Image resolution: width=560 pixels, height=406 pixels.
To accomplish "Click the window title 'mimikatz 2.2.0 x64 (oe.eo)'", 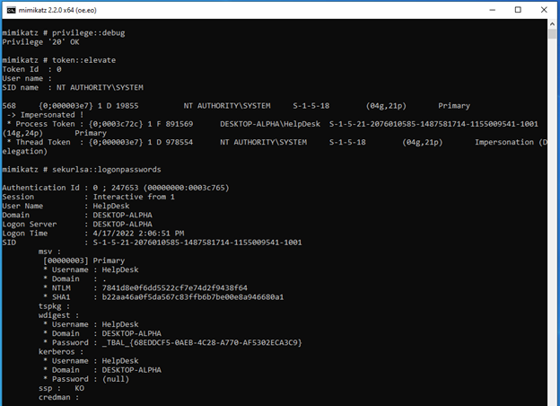I will coord(57,11).
